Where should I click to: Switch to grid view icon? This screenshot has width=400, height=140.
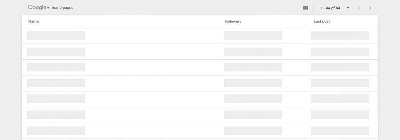pos(305,8)
